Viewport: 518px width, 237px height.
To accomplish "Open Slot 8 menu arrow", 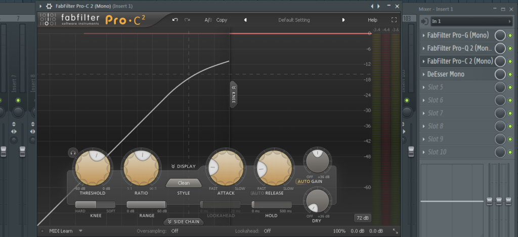I will pyautogui.click(x=424, y=126).
